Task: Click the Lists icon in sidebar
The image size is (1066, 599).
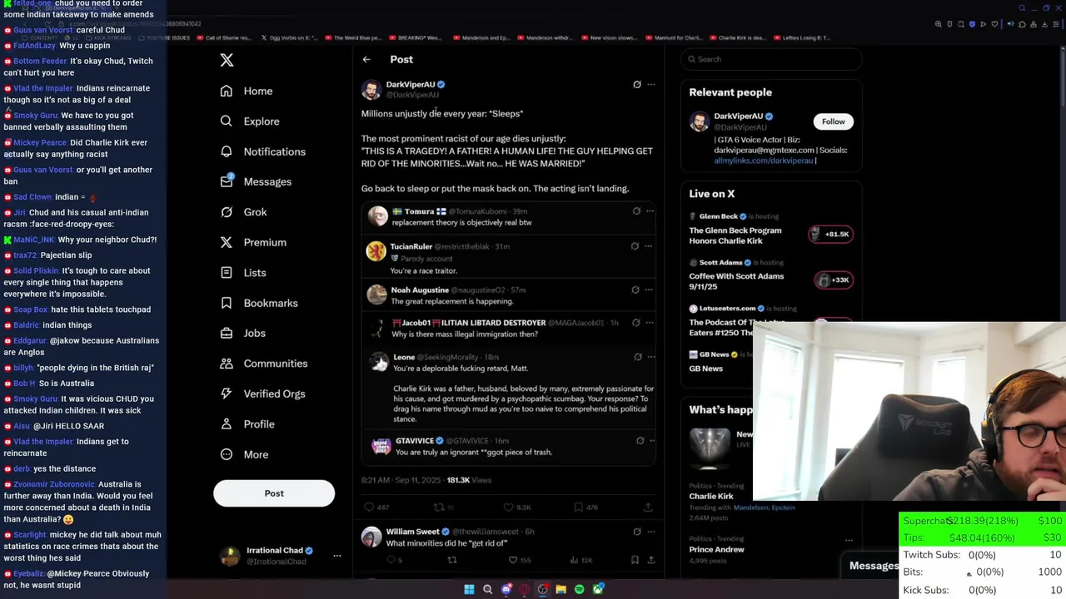Action: 227,273
